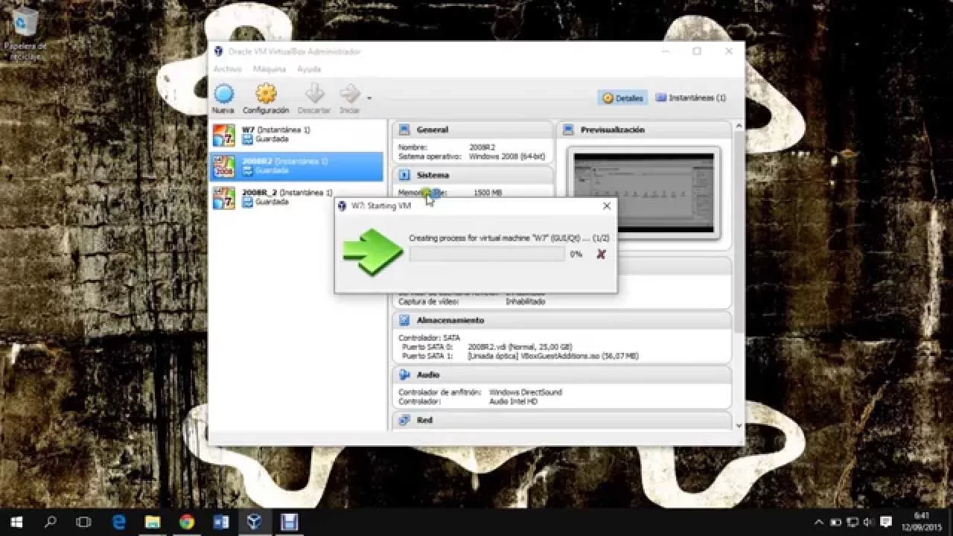Image resolution: width=953 pixels, height=536 pixels.
Task: Click the scrollbar down arrow in details pane
Action: 739,425
